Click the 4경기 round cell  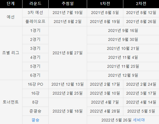[x=35, y=57]
